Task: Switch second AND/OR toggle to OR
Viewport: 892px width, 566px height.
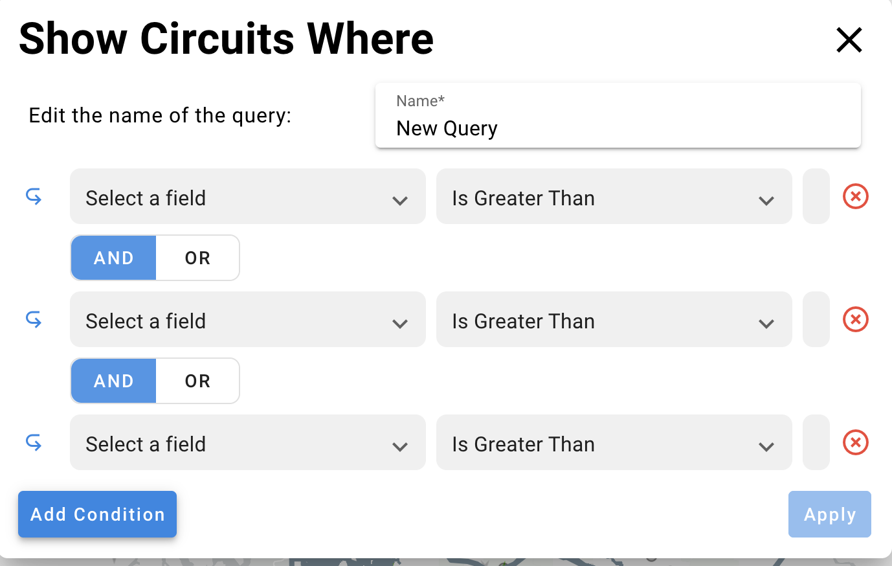Action: tap(197, 381)
